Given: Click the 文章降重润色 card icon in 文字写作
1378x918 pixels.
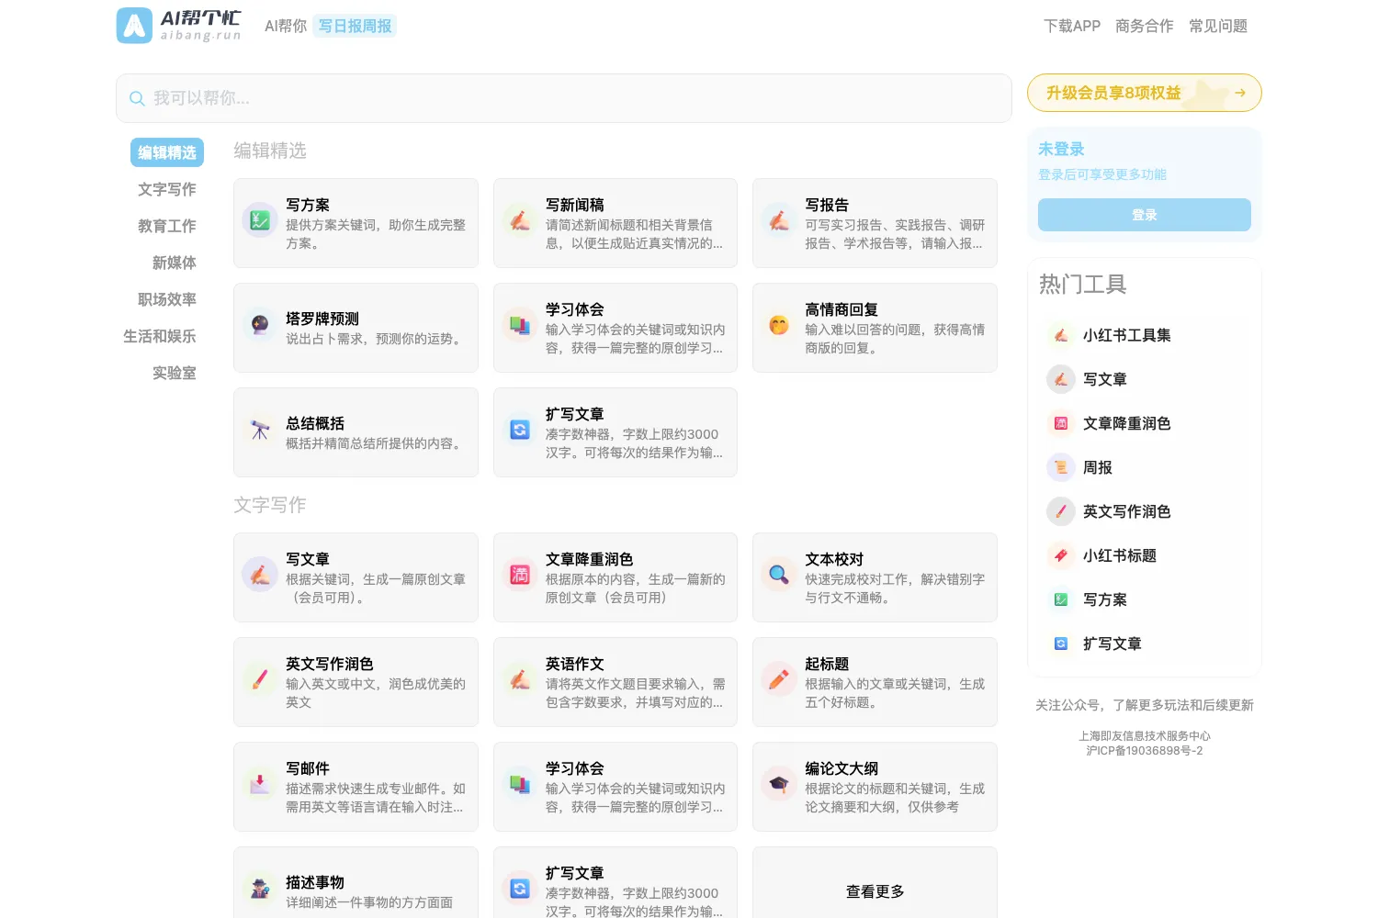Looking at the screenshot, I should [520, 575].
